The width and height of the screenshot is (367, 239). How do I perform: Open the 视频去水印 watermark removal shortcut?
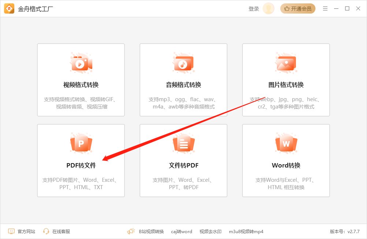click(210, 231)
